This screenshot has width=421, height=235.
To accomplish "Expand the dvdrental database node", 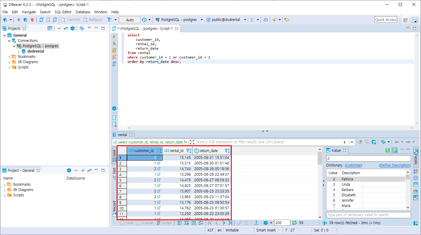I will pyautogui.click(x=19, y=51).
